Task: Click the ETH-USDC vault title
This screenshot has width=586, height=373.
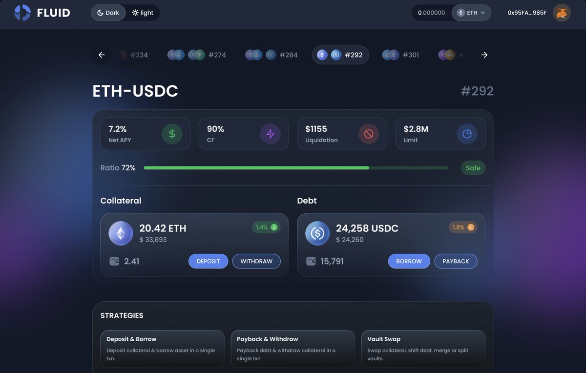Action: (135, 91)
